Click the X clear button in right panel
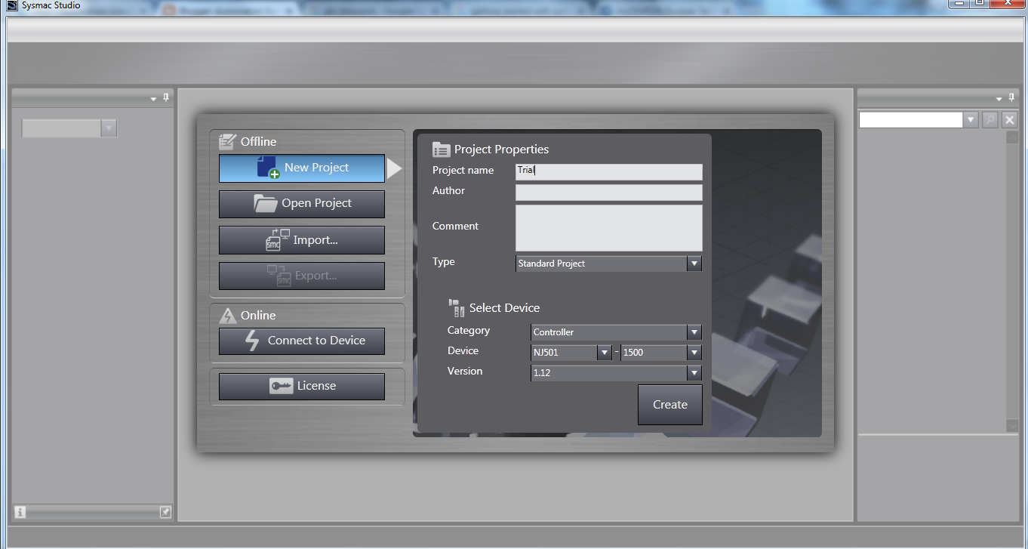The image size is (1028, 549). coord(1009,119)
